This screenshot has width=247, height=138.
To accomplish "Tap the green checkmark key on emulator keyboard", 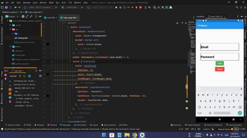I will click(240, 113).
